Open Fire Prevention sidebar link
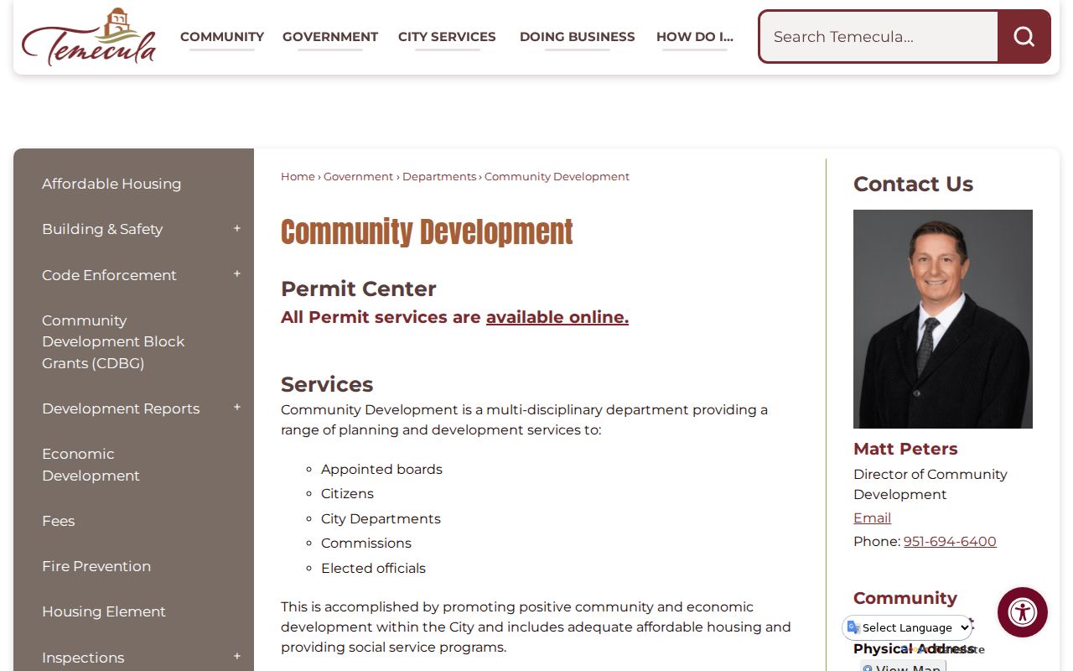 [x=96, y=566]
